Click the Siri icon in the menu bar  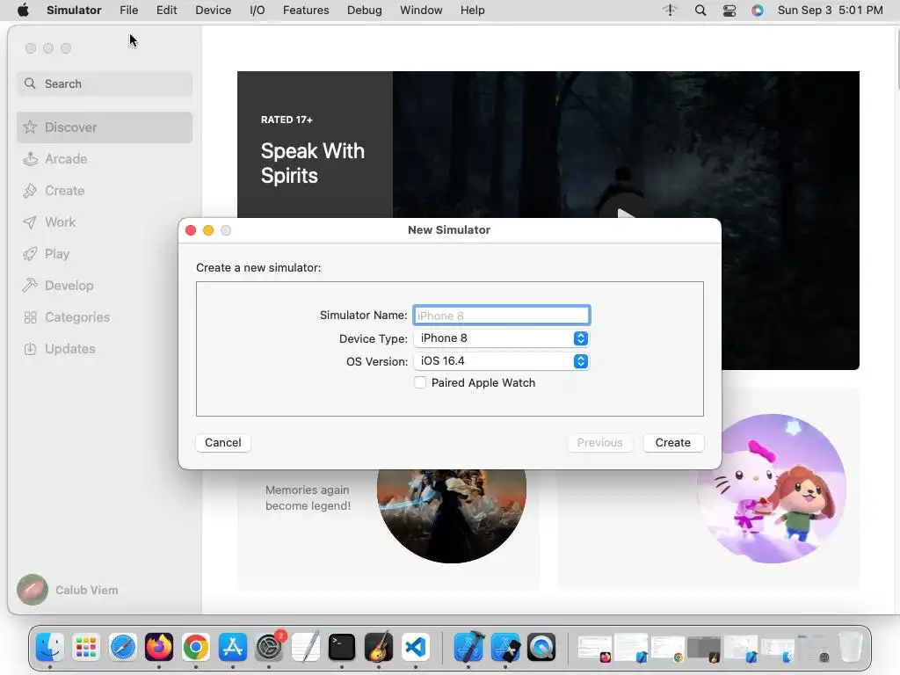tap(758, 11)
